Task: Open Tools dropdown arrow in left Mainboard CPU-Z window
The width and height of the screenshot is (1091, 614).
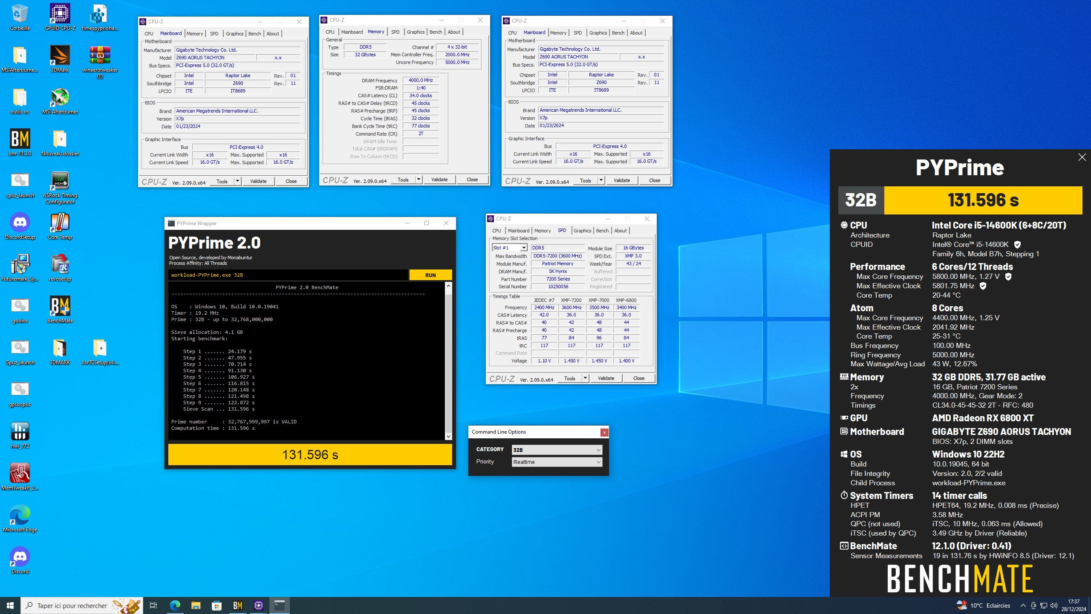Action: 237,181
